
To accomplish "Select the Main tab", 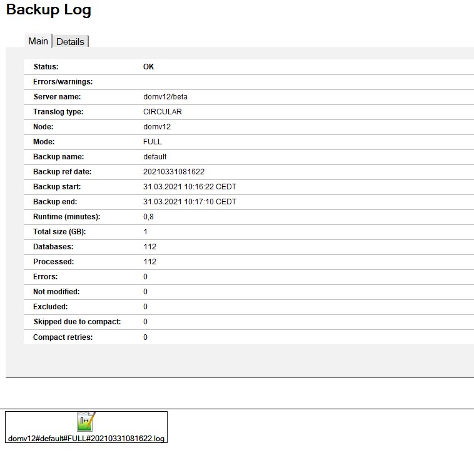I will 38,41.
